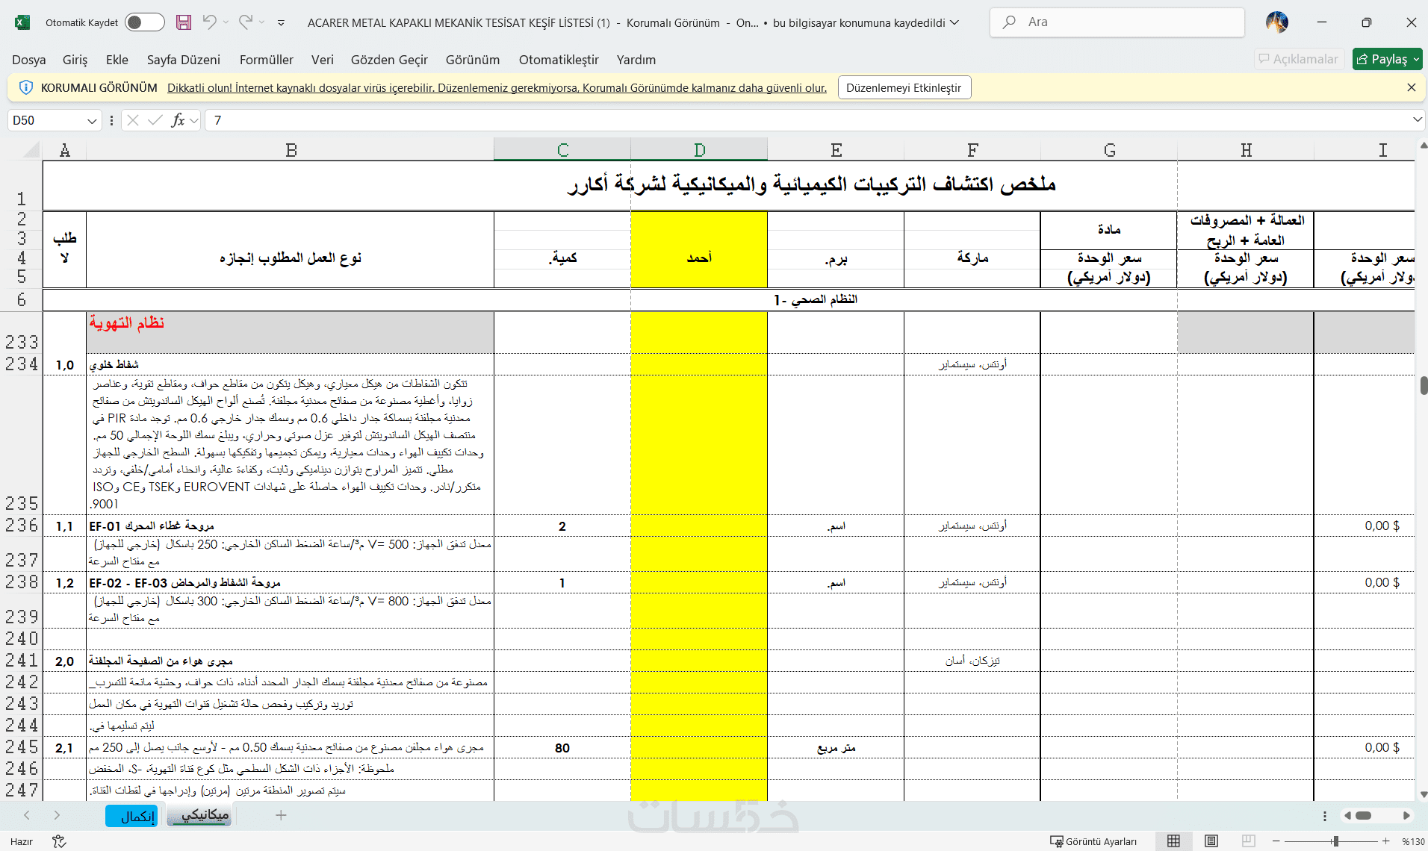The width and height of the screenshot is (1428, 851).
Task: Open the Undo history dropdown
Action: [x=226, y=22]
